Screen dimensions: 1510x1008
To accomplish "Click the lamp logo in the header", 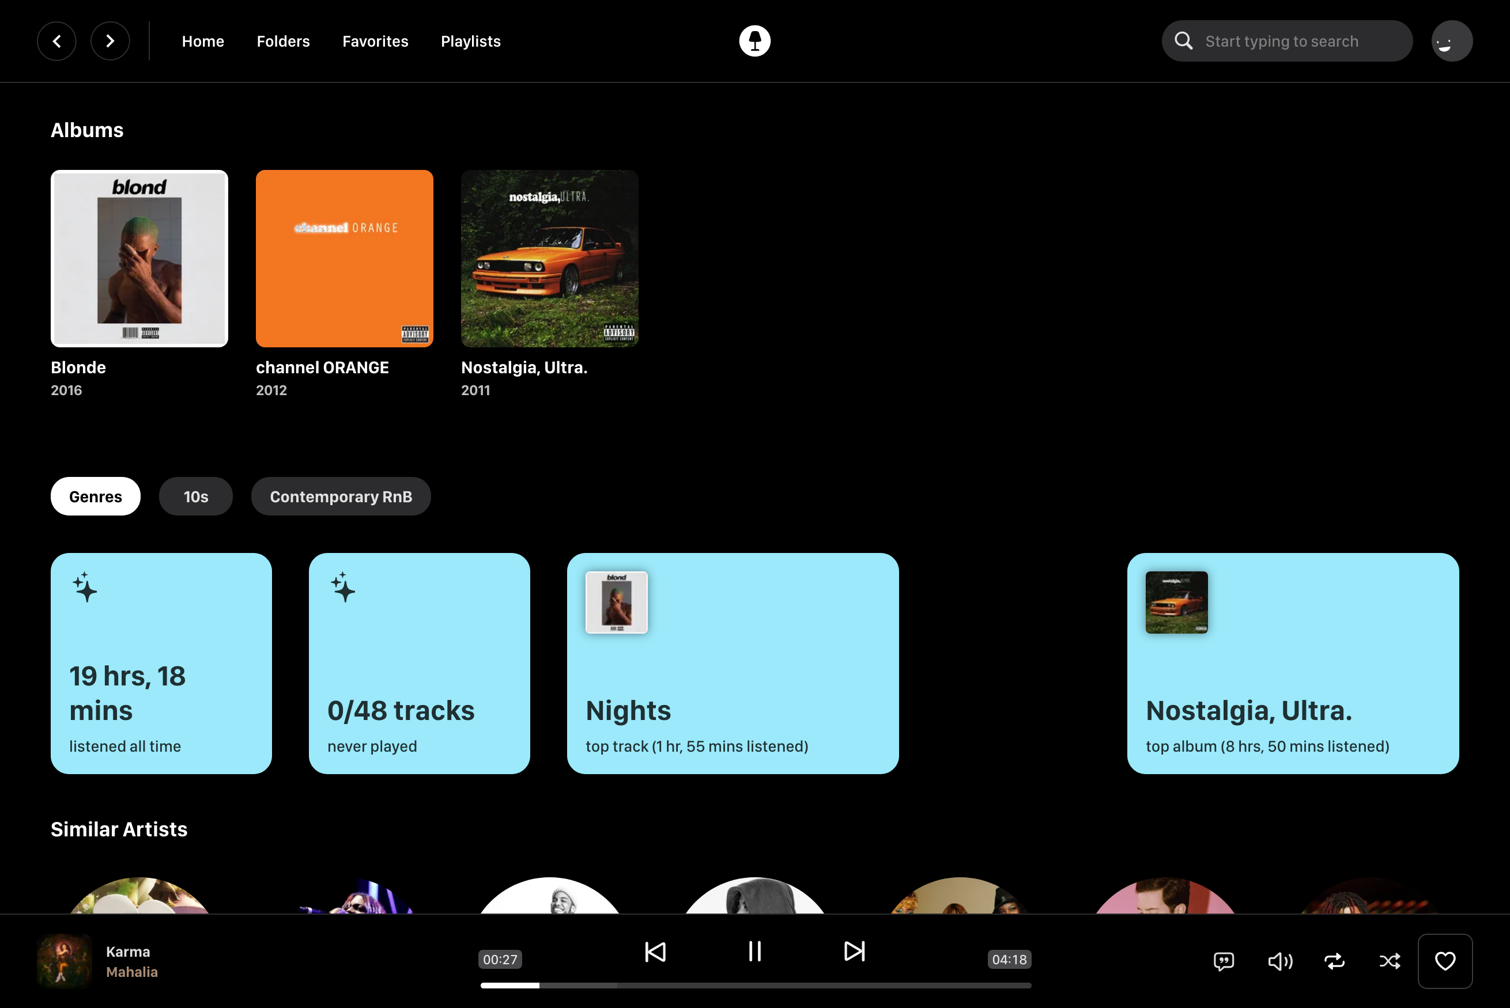I will point(754,41).
